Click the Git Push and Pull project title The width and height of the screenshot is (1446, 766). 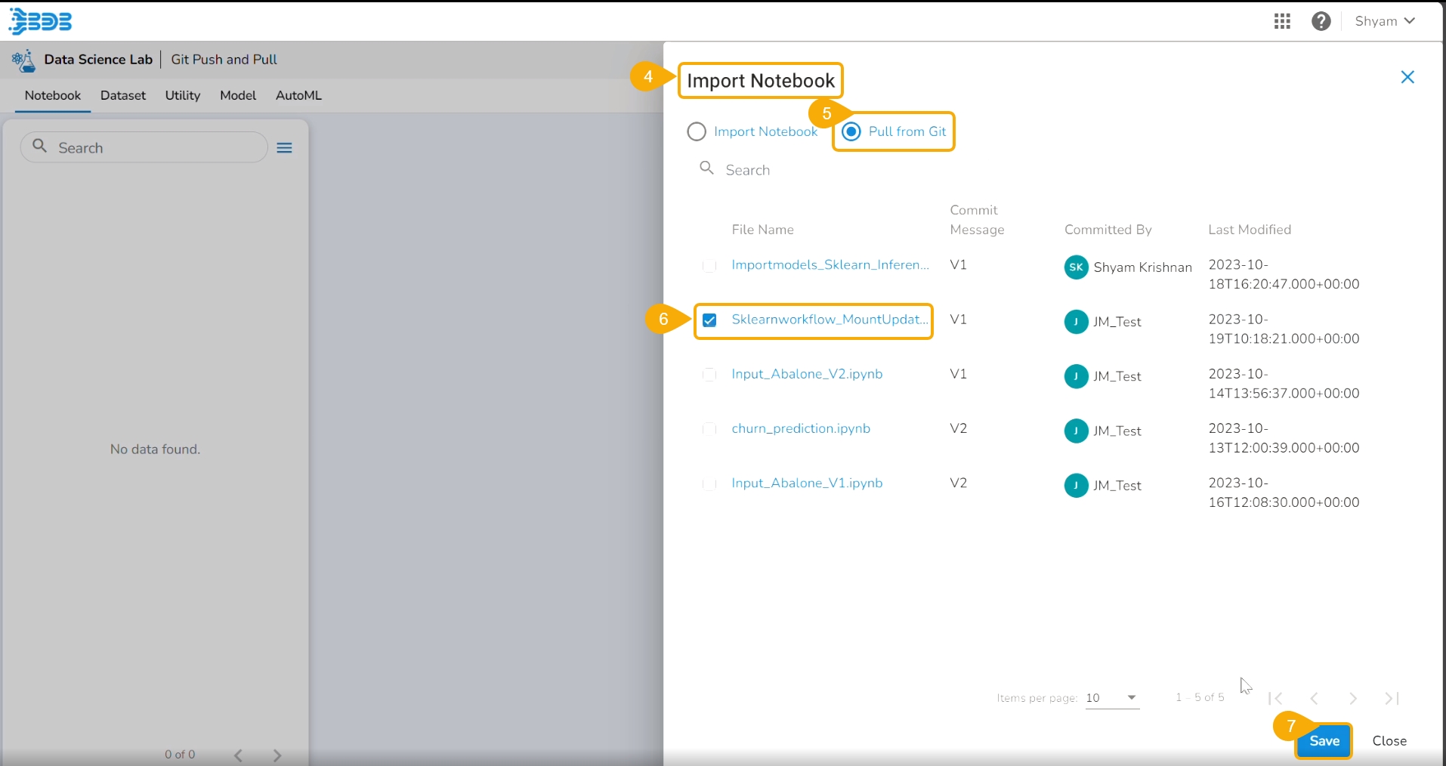coord(224,60)
